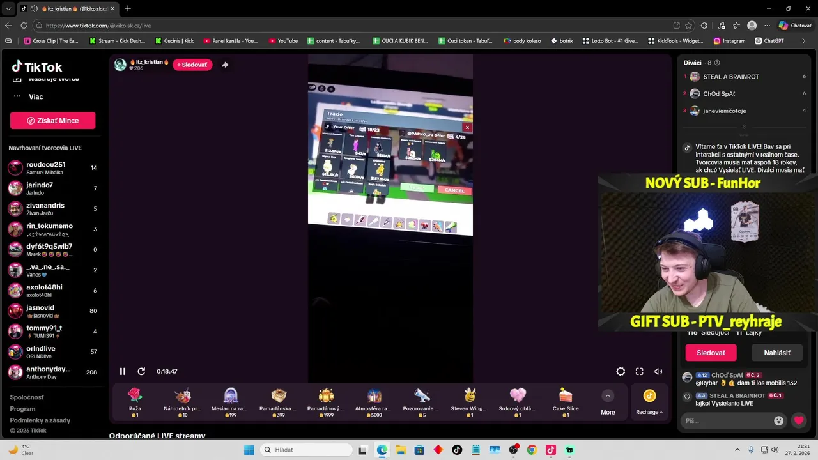Screen dimensions: 818x460
Task: Open Podmienky a zásady footer link
Action: [40, 420]
